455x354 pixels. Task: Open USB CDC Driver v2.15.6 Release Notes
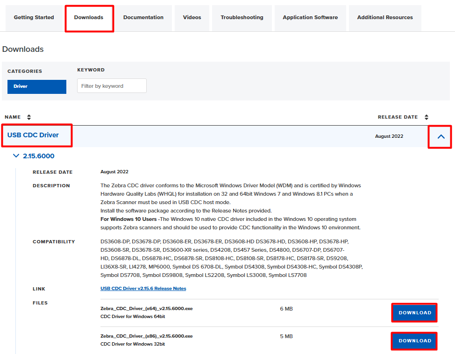143,289
